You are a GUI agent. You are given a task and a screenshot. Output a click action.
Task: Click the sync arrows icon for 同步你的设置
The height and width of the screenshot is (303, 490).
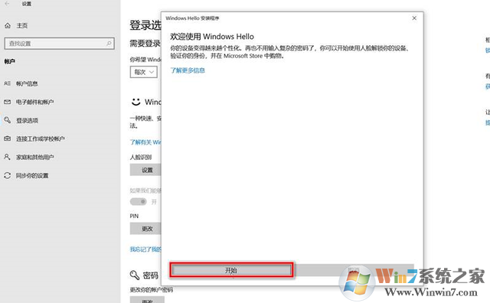click(7, 175)
